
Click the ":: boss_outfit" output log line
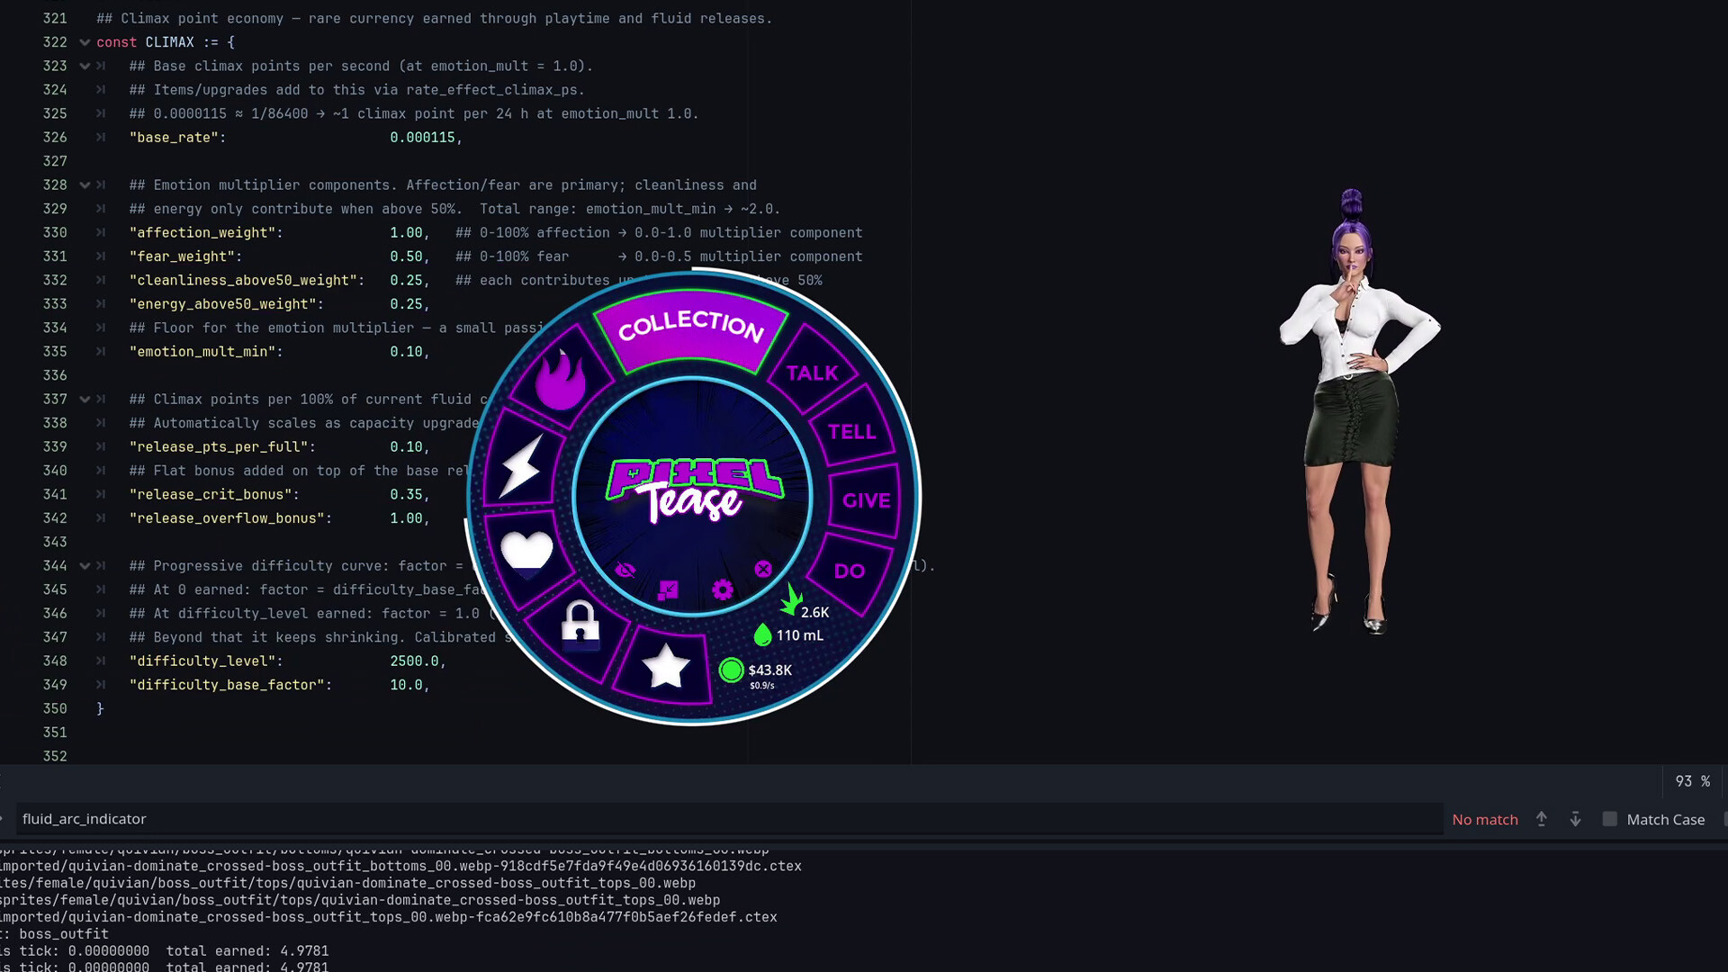54,934
